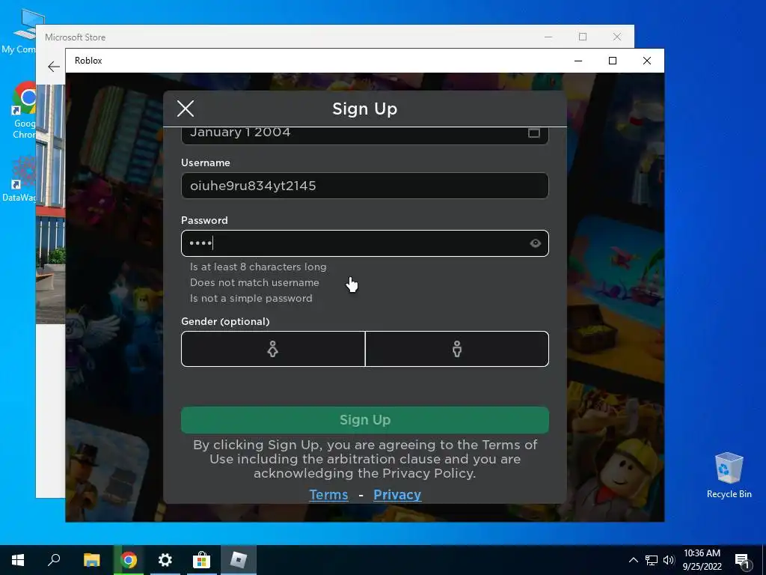Open the Recycle Bin desktop icon
Viewport: 766px width, 575px height.
click(x=729, y=475)
